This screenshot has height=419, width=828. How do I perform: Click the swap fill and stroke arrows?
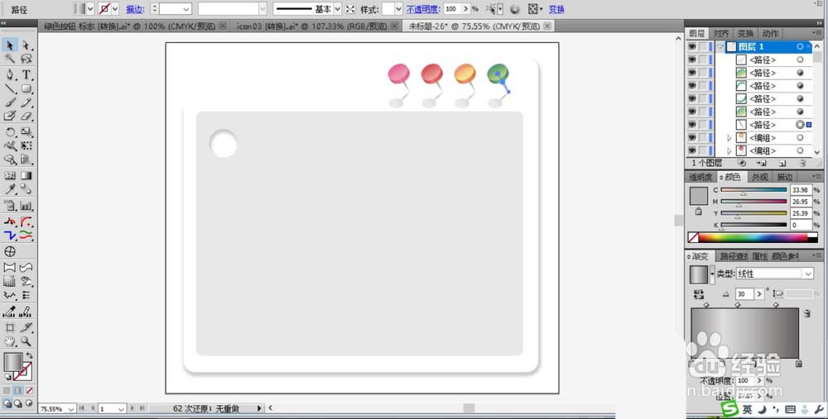(x=30, y=355)
